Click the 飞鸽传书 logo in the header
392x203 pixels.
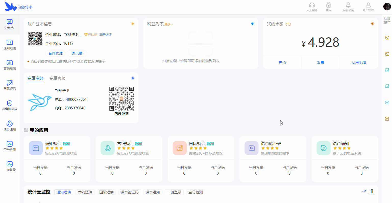click(19, 7)
